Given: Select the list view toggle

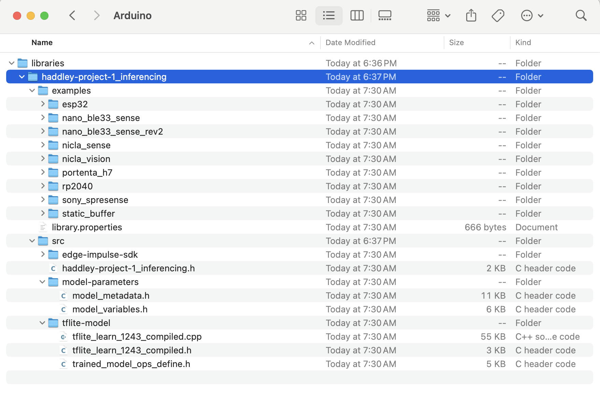Looking at the screenshot, I should click(329, 15).
